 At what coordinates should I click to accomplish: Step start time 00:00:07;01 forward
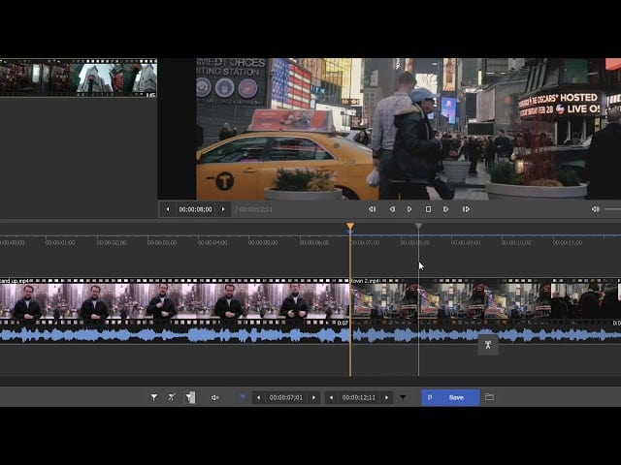click(x=313, y=397)
